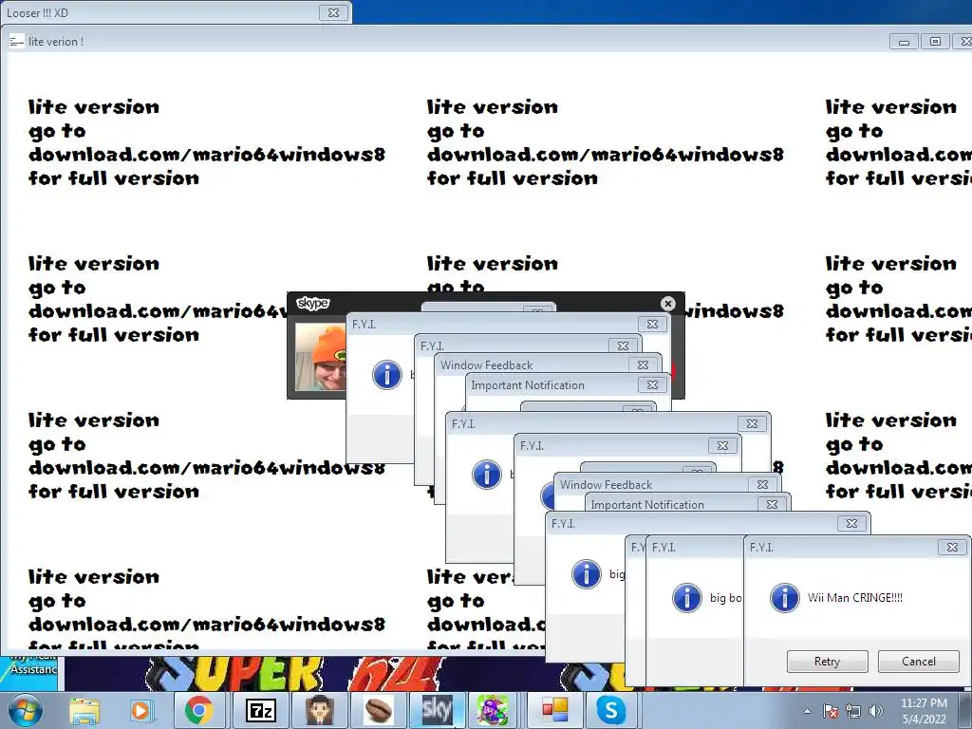The height and width of the screenshot is (729, 972).
Task: Close the lower Important Notification dialog
Action: [772, 505]
